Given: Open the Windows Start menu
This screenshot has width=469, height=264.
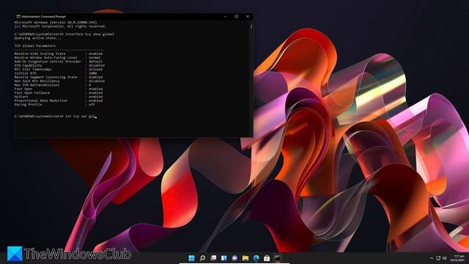Looking at the screenshot, I should pos(192,257).
